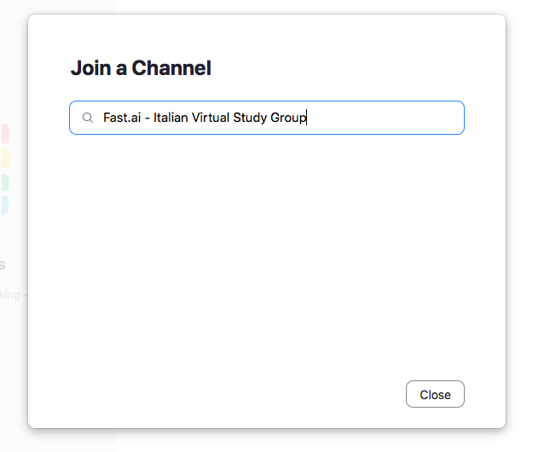Click the empty results area of dialog
The image size is (544, 452).
(x=266, y=256)
